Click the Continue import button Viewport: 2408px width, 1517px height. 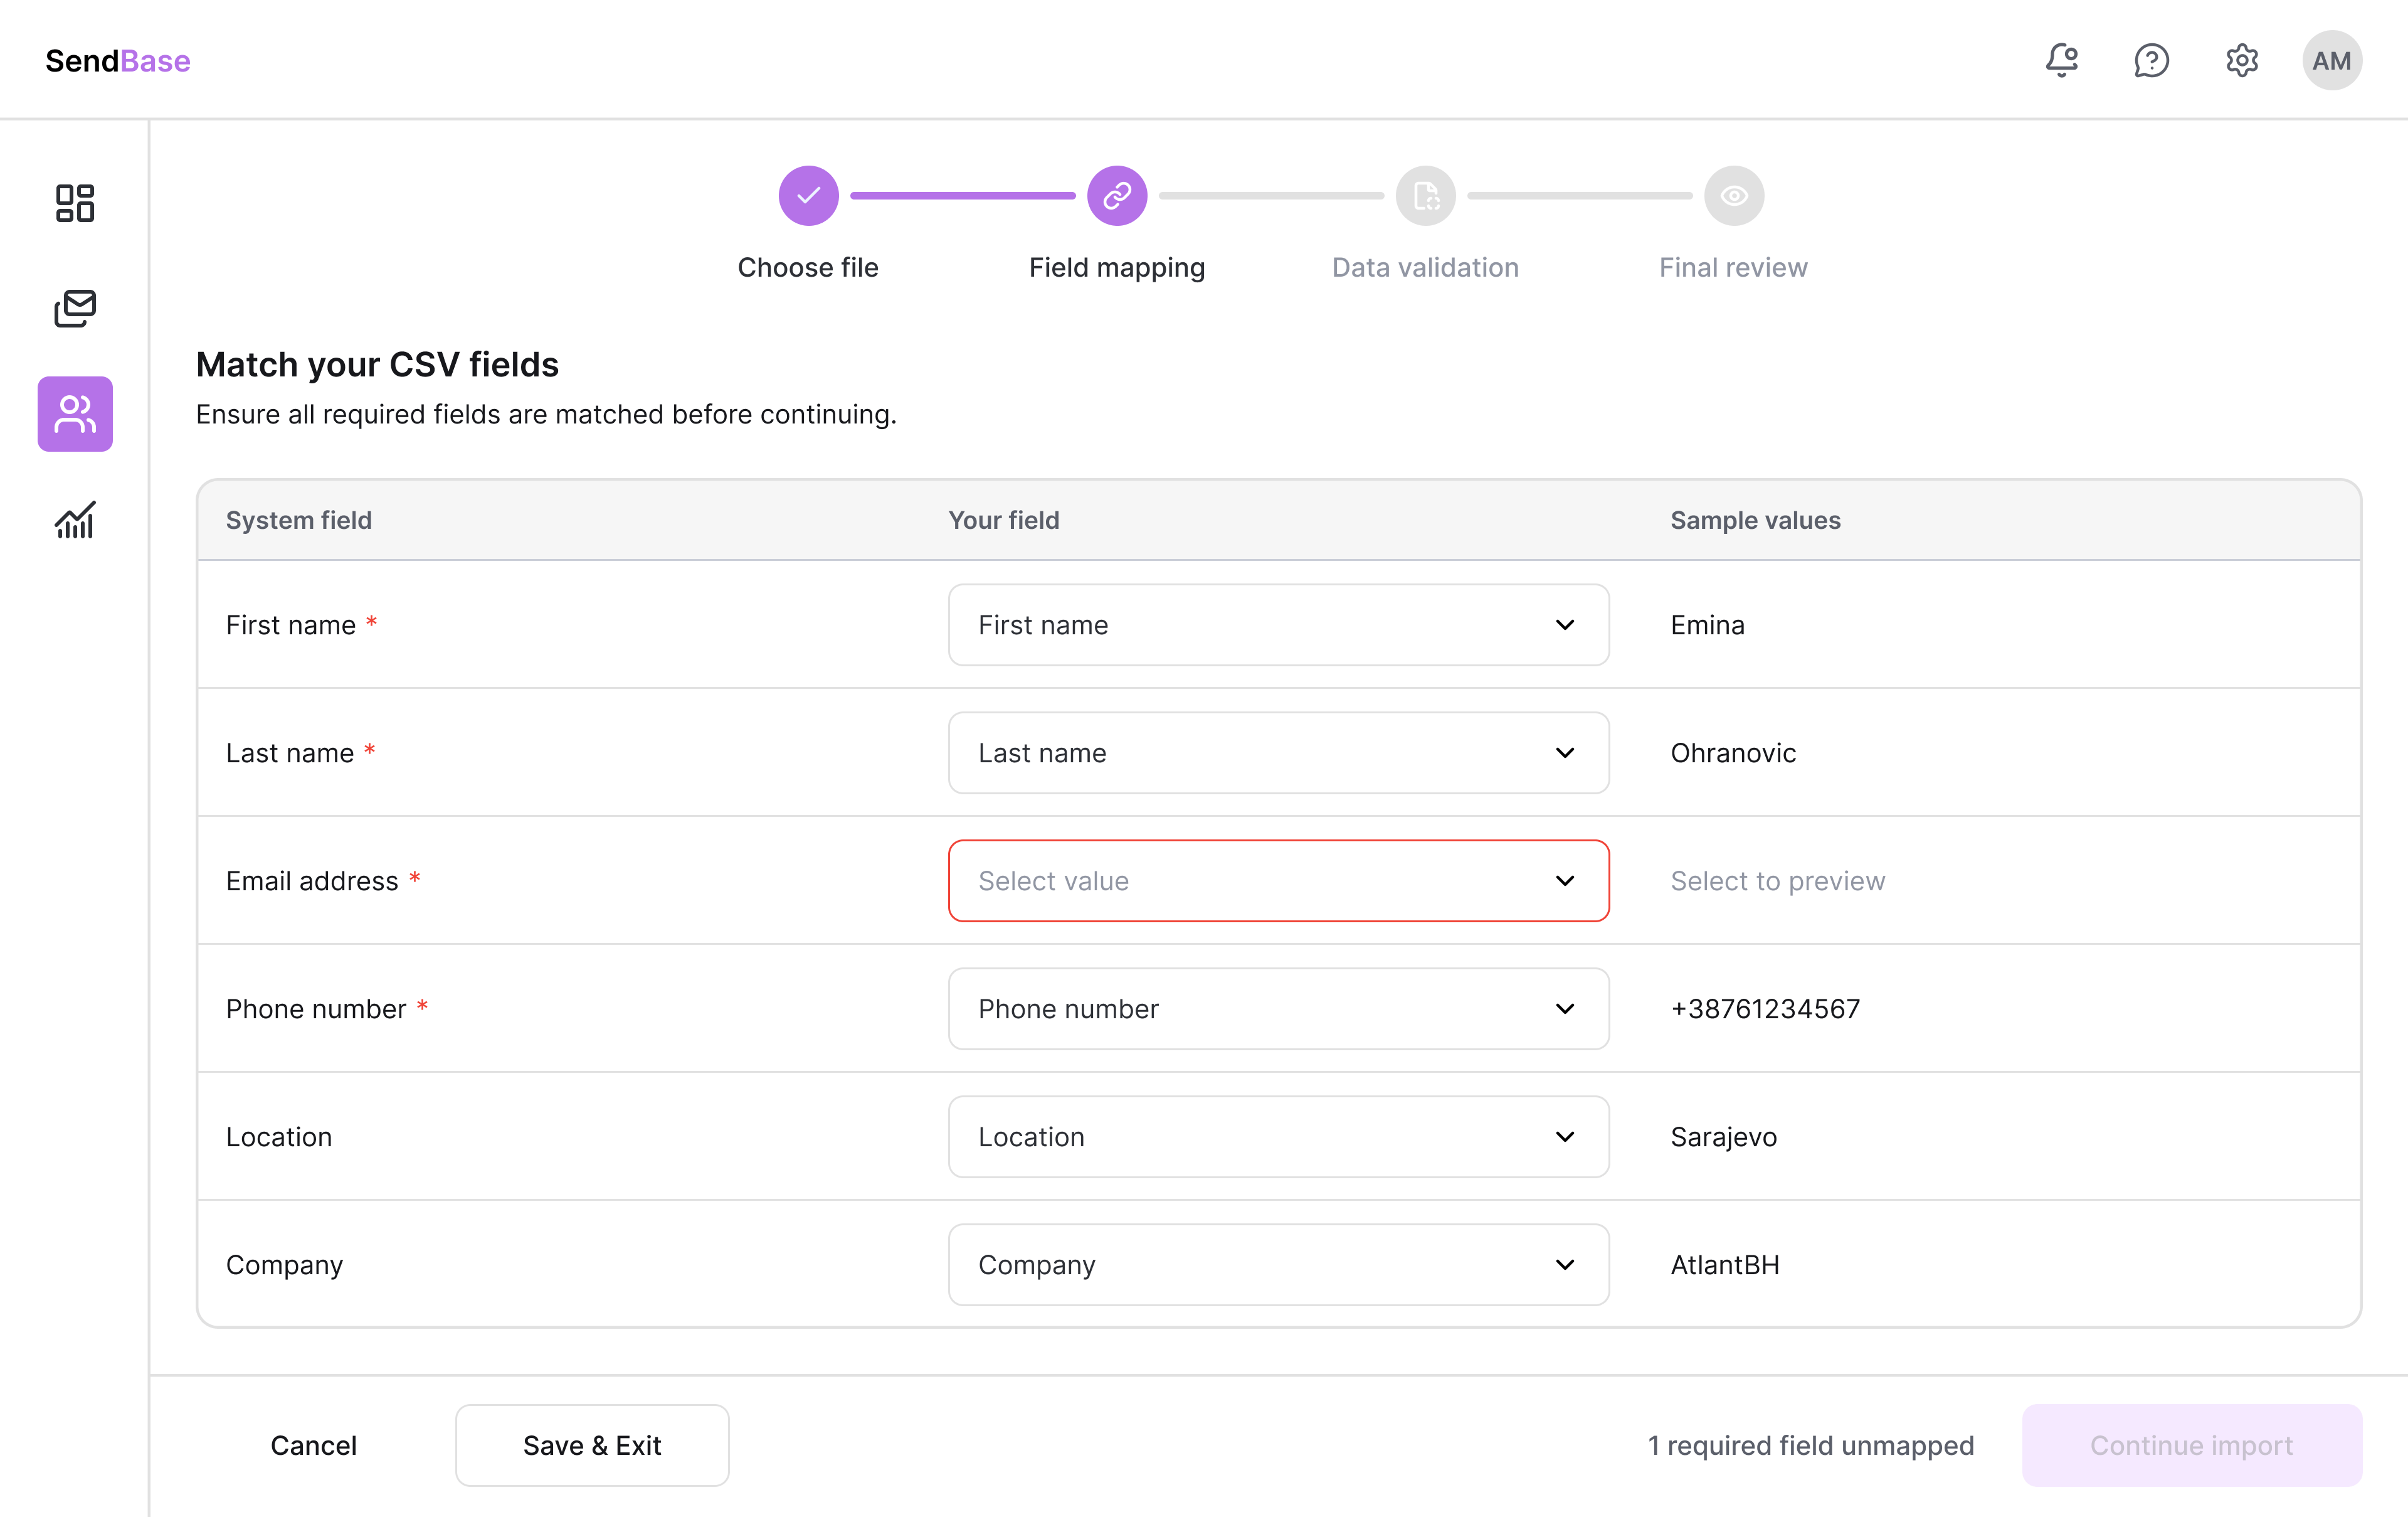pyautogui.click(x=2191, y=1445)
